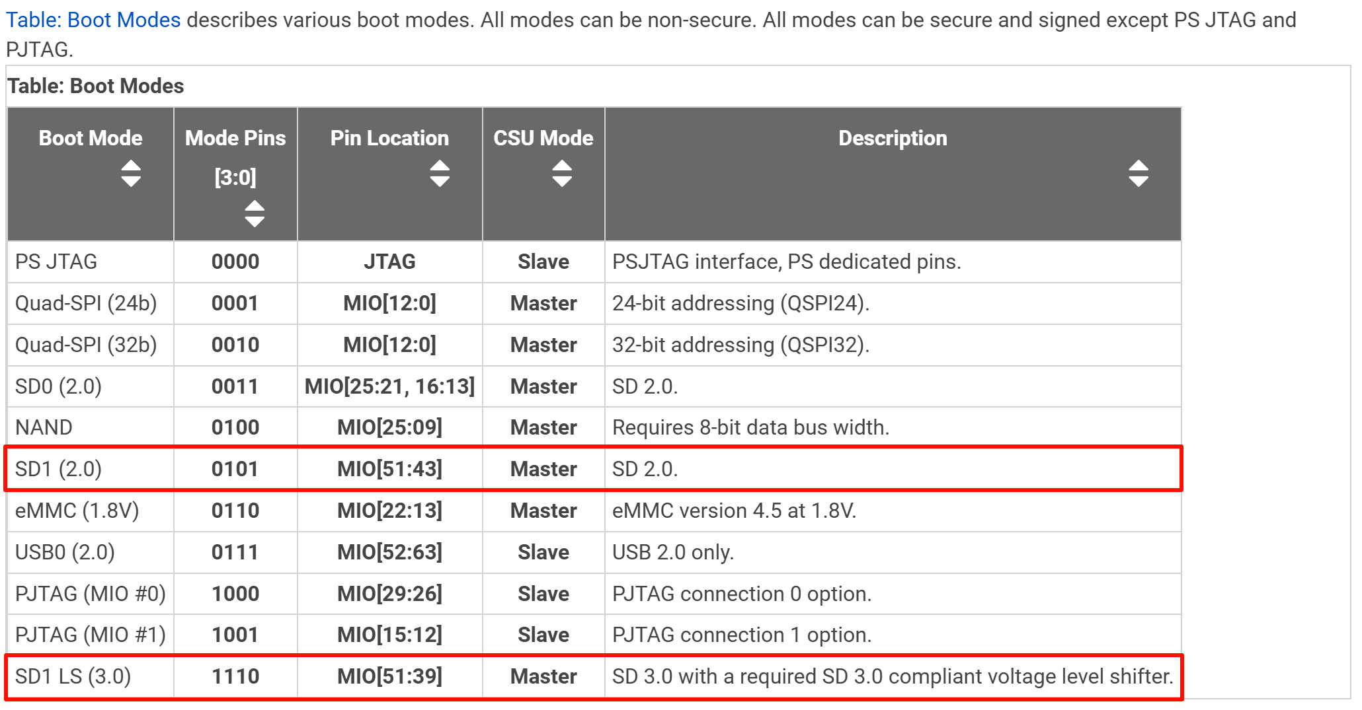Open the 'Table: Boot Modes' link
Viewport: 1362px width, 710px height.
(93, 20)
